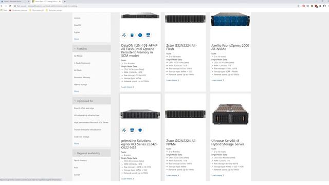Switch to the Azure Stack HCI Catalog tab
329x185 pixels.
[46, 2]
